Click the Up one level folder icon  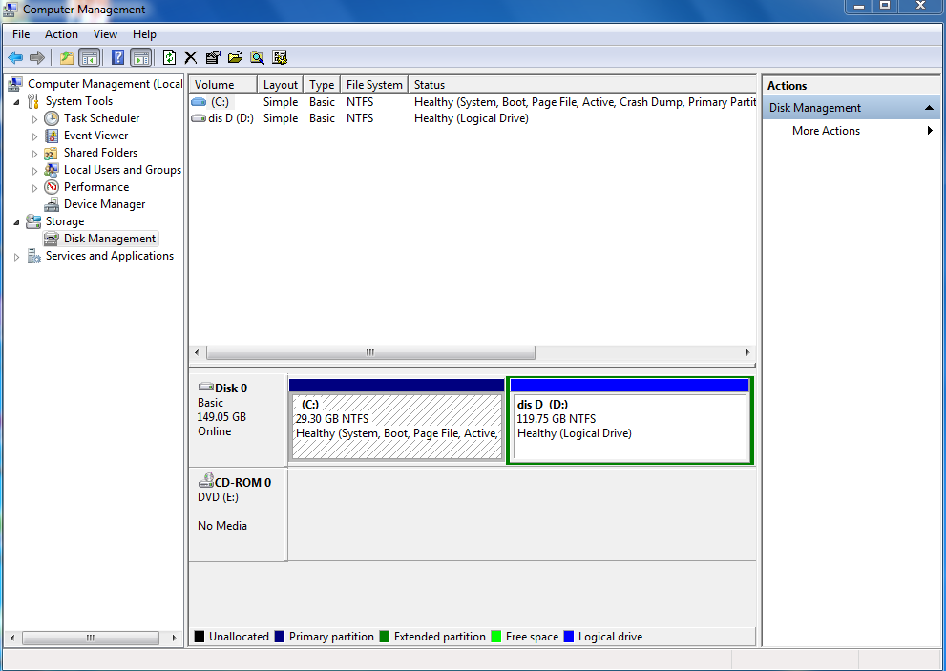tap(67, 58)
